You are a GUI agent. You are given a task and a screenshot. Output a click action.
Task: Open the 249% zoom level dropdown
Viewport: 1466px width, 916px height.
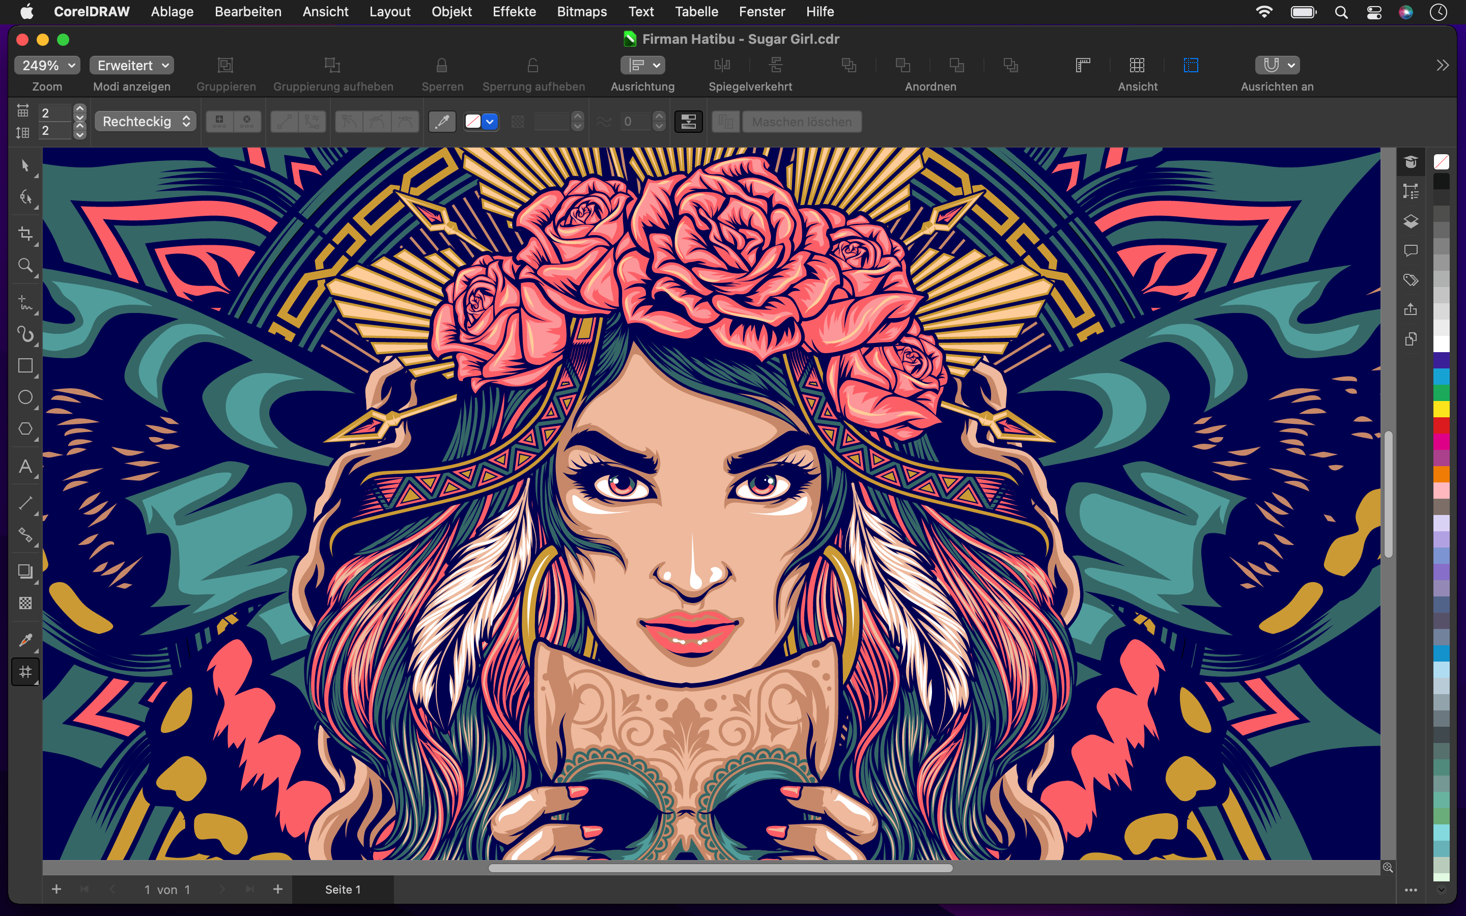point(48,66)
